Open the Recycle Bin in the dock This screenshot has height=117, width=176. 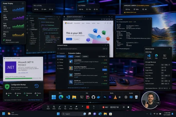click(x=136, y=97)
